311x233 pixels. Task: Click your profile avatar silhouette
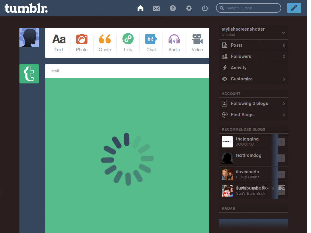[x=29, y=38]
